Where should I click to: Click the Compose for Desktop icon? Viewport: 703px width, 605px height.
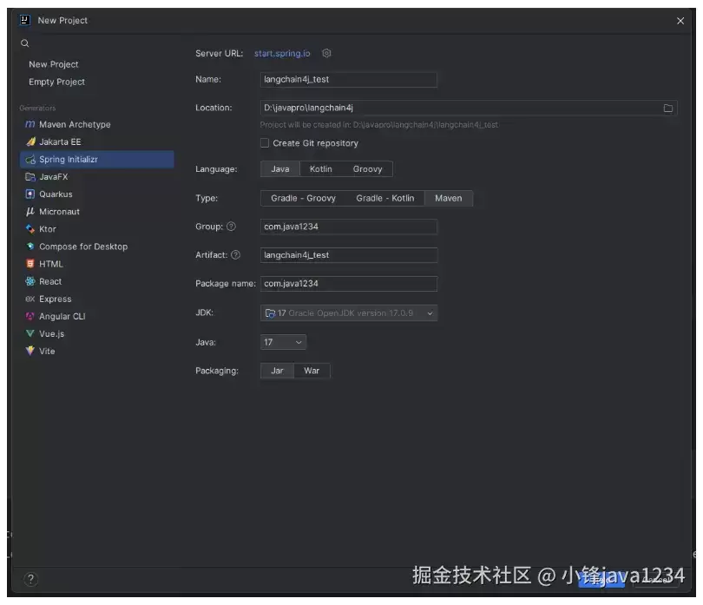point(30,247)
